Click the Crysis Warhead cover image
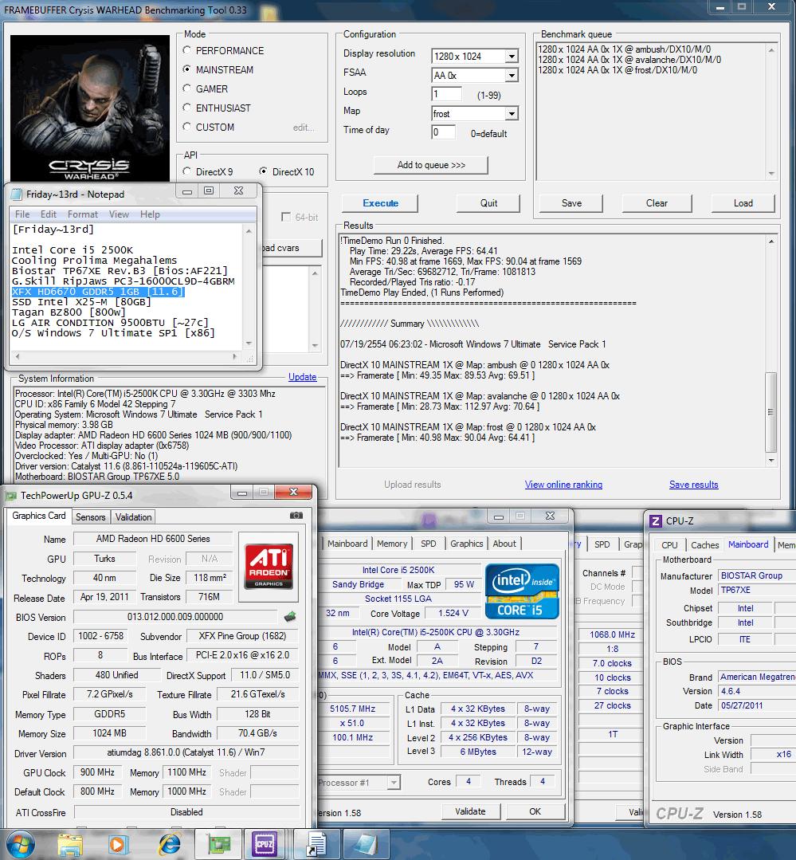The image size is (796, 860). click(90, 108)
